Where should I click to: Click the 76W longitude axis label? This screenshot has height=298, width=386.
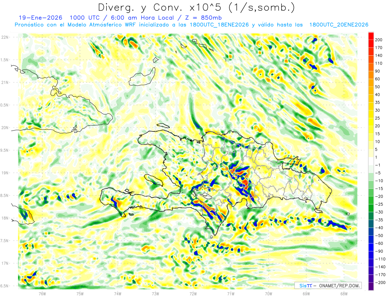click(x=42, y=293)
